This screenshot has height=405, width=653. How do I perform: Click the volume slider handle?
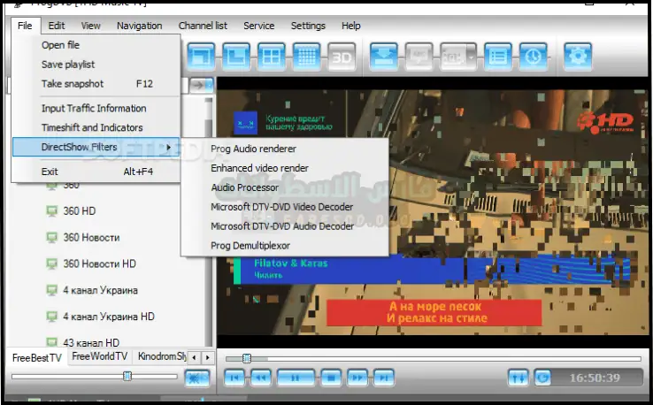127,376
